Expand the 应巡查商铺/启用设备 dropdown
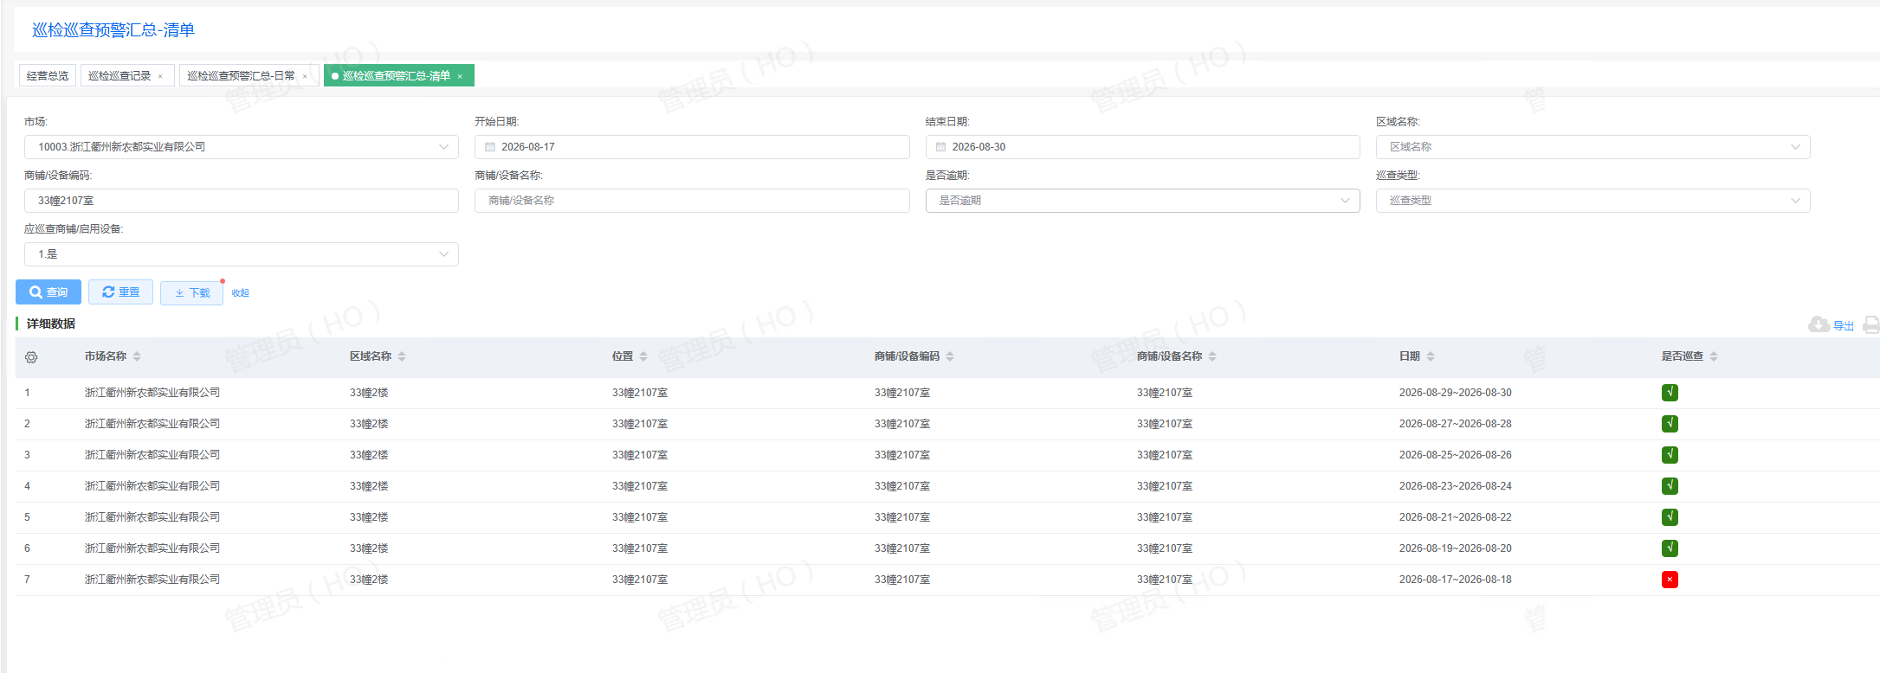 point(242,254)
